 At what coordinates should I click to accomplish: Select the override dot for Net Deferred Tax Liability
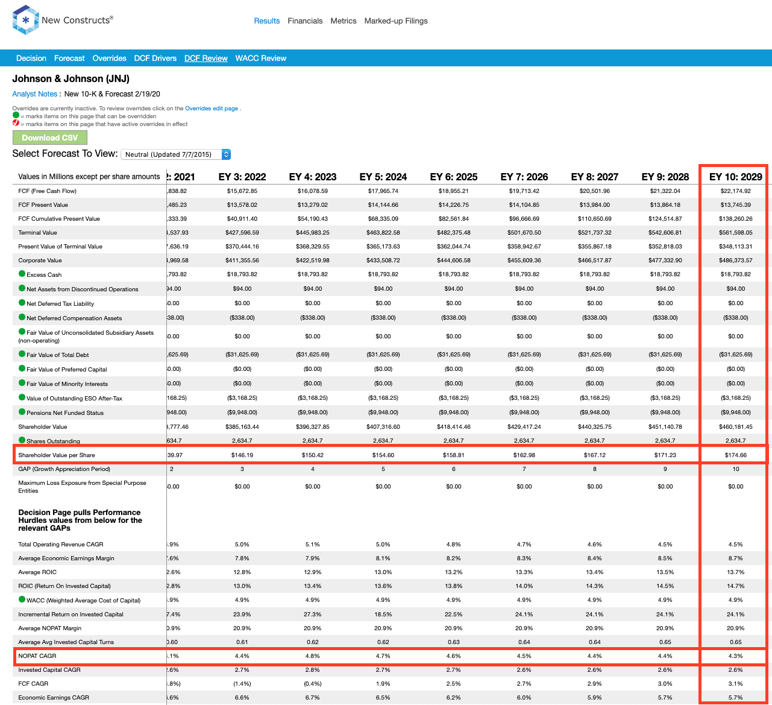tap(22, 303)
